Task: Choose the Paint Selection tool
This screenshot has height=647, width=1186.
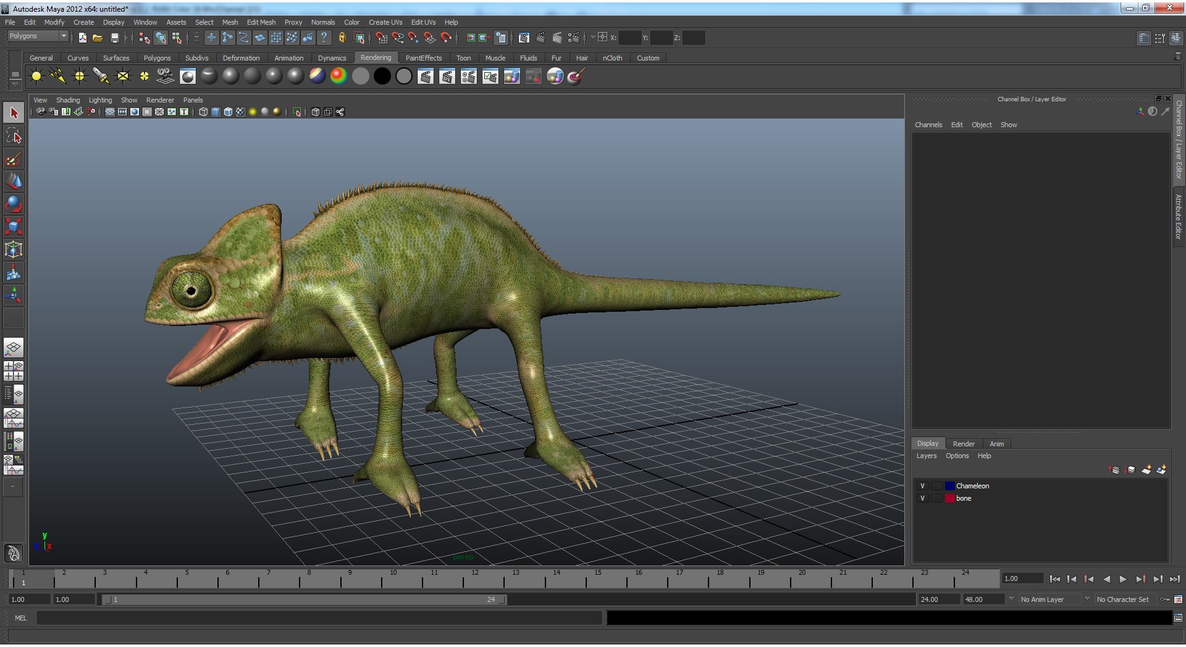Action: (x=14, y=159)
